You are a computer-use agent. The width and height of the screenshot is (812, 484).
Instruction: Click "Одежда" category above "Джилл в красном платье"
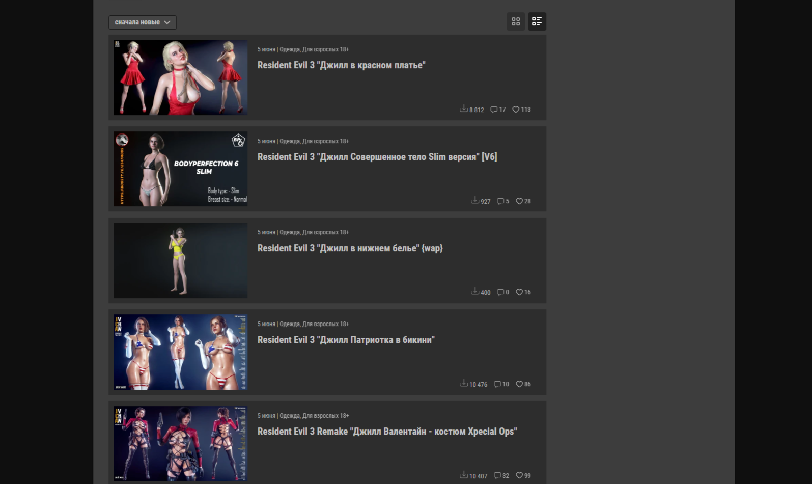(290, 49)
